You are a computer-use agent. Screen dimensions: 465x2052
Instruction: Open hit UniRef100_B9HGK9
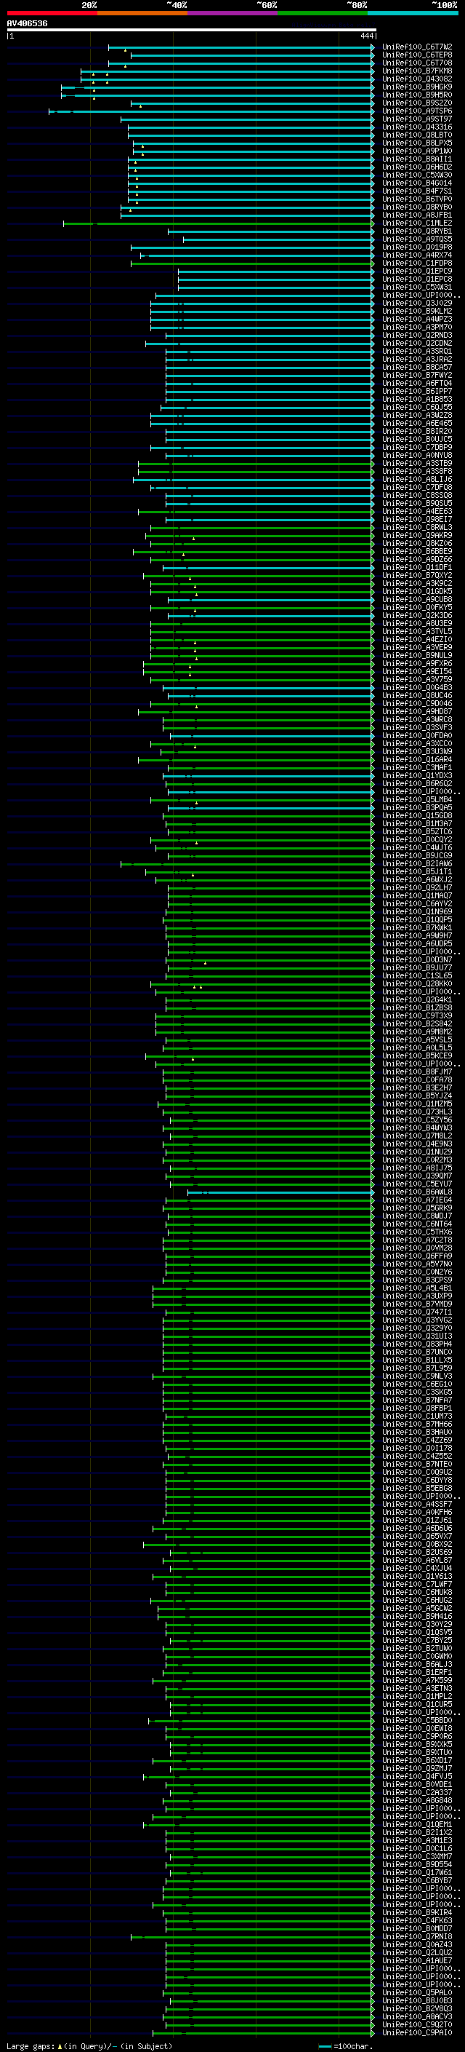pyautogui.click(x=417, y=87)
